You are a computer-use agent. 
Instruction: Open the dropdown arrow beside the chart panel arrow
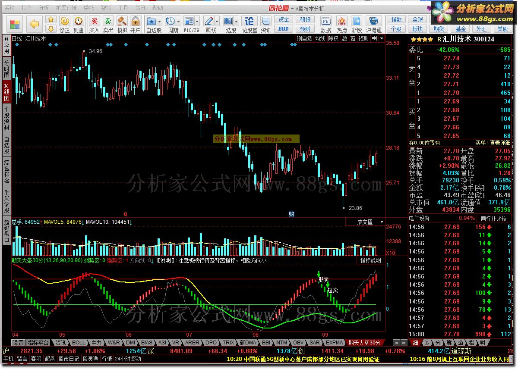(x=382, y=38)
